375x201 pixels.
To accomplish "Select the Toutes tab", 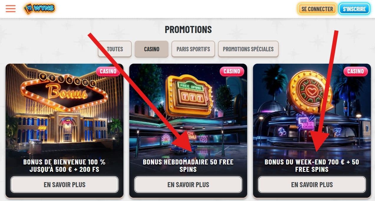I will [115, 49].
